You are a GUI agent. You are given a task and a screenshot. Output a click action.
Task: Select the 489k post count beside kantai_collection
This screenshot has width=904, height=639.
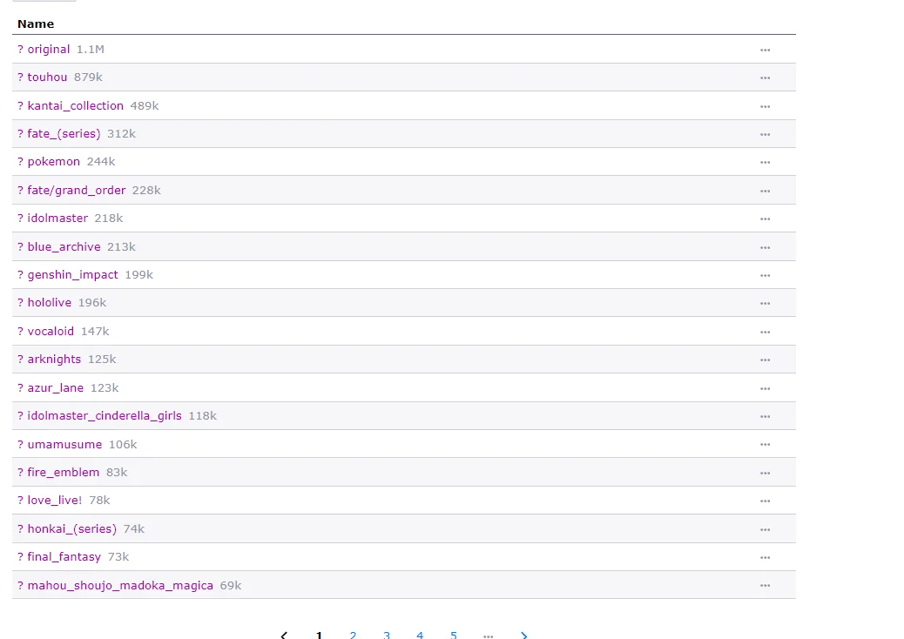pyautogui.click(x=145, y=106)
